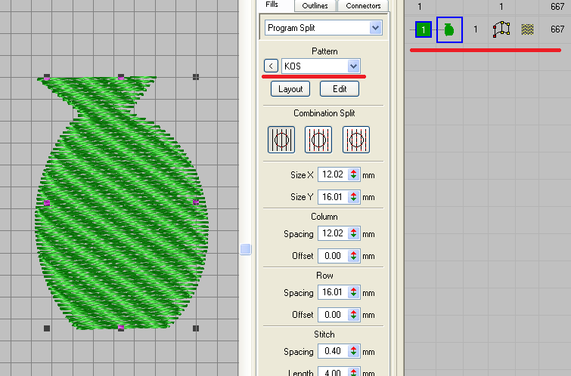The image size is (571, 376).
Task: Click the object outline shape icon in list
Action: [x=501, y=30]
